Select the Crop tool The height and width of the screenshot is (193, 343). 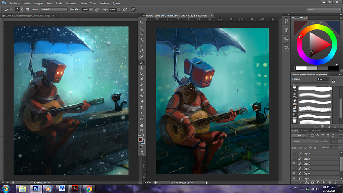142,45
